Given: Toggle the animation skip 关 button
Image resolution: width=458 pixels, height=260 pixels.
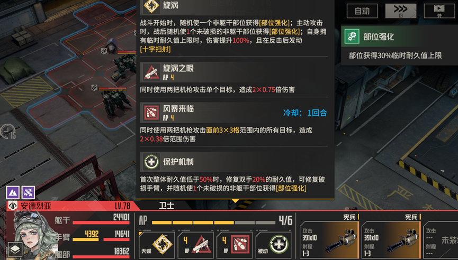Looking at the screenshot, I should 439,11.
